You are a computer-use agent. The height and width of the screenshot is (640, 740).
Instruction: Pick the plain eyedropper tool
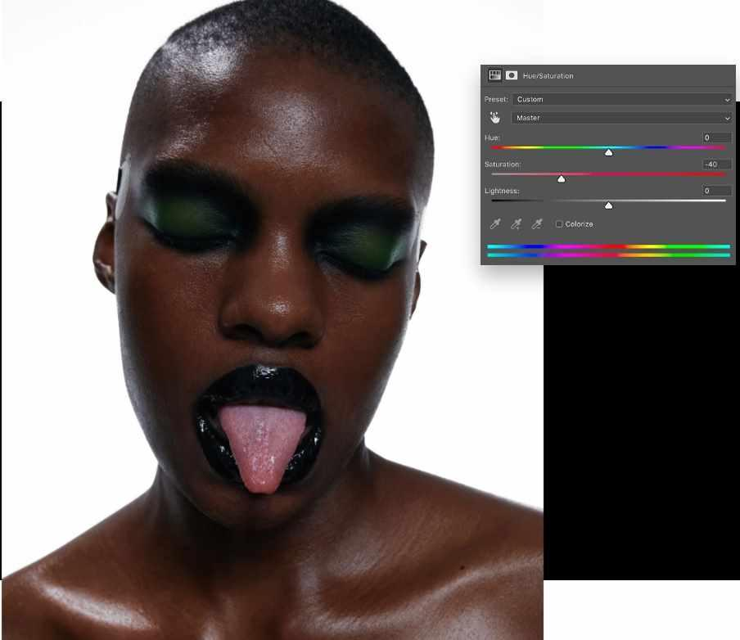click(x=494, y=224)
